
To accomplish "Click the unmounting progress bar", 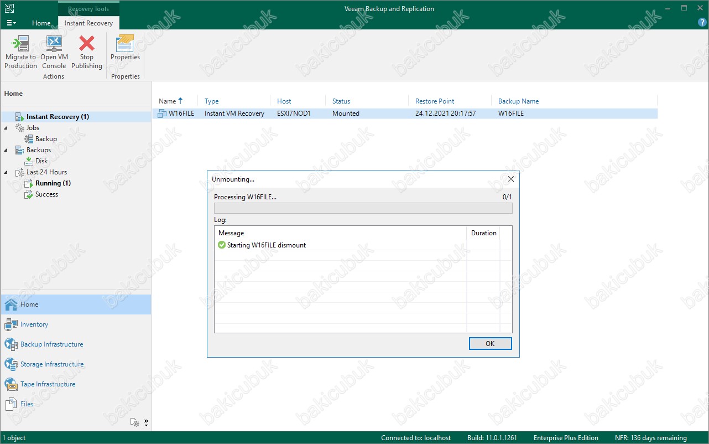I will click(363, 208).
